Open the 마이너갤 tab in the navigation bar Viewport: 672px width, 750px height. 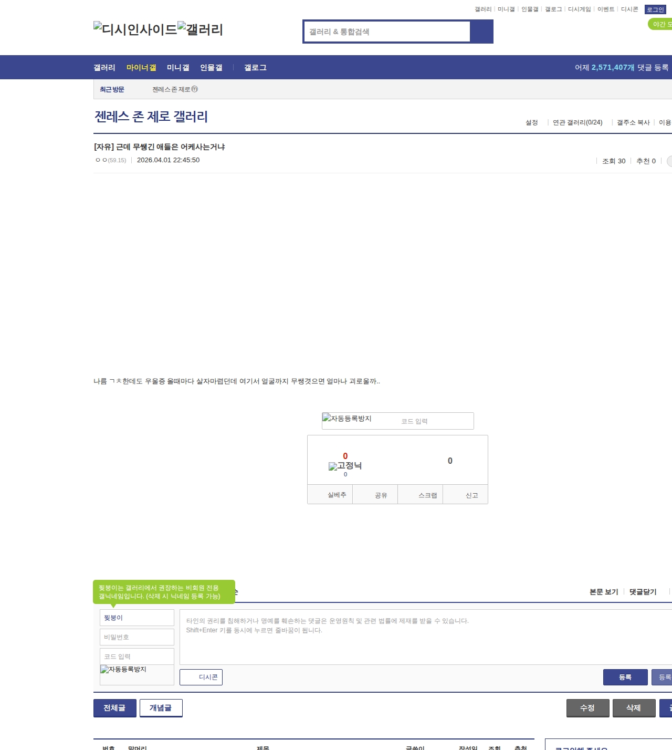[x=141, y=68]
